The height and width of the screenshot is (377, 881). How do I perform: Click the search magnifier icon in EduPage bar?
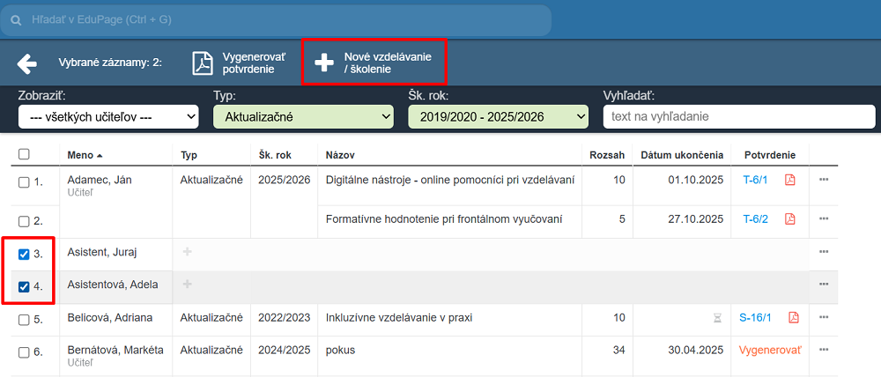click(x=16, y=19)
